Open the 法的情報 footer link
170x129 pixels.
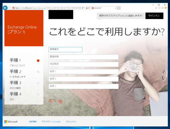[33, 122]
